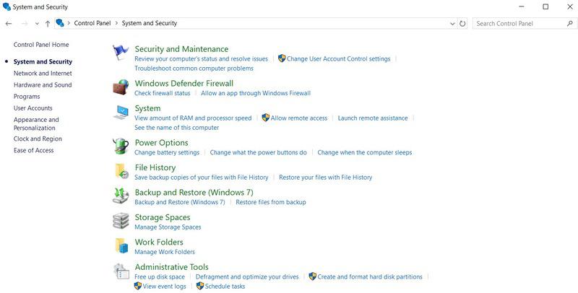
Task: Click the Administrative Tools icon
Action: (121, 271)
